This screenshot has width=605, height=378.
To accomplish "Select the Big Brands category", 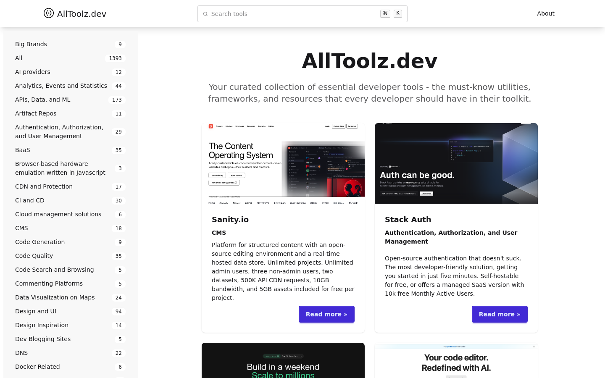I will 71,44.
